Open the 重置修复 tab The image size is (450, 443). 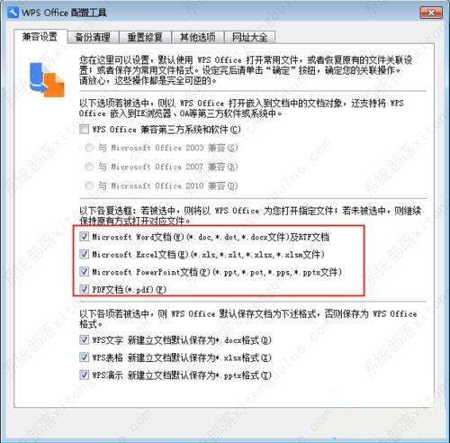click(145, 37)
